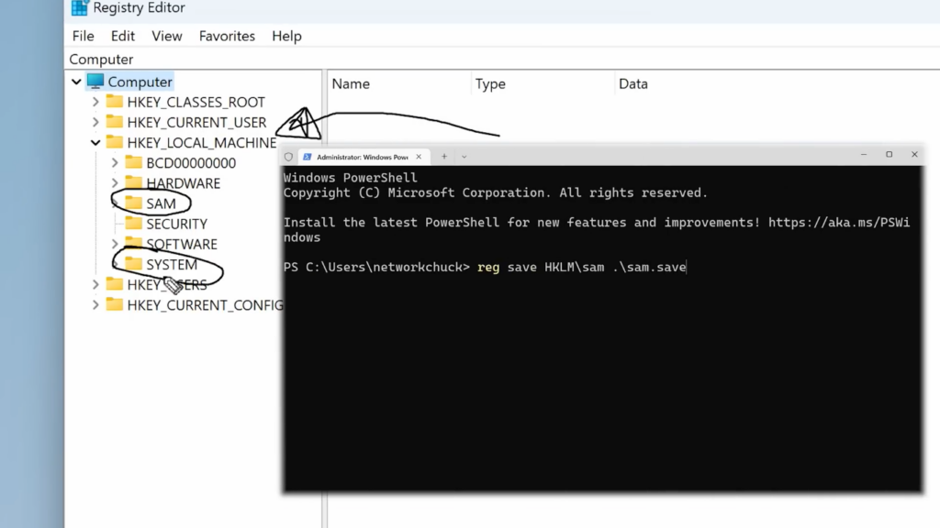This screenshot has width=940, height=528.
Task: Click the shield icon in PowerShell title bar
Action: pos(288,157)
